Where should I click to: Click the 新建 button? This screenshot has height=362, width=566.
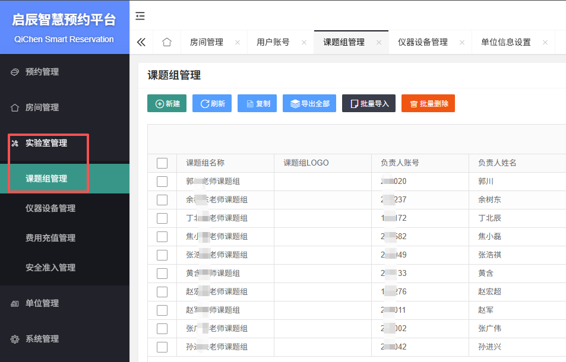pos(167,103)
